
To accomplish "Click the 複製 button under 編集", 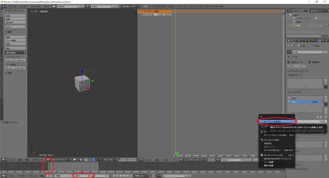I will [x=15, y=37].
